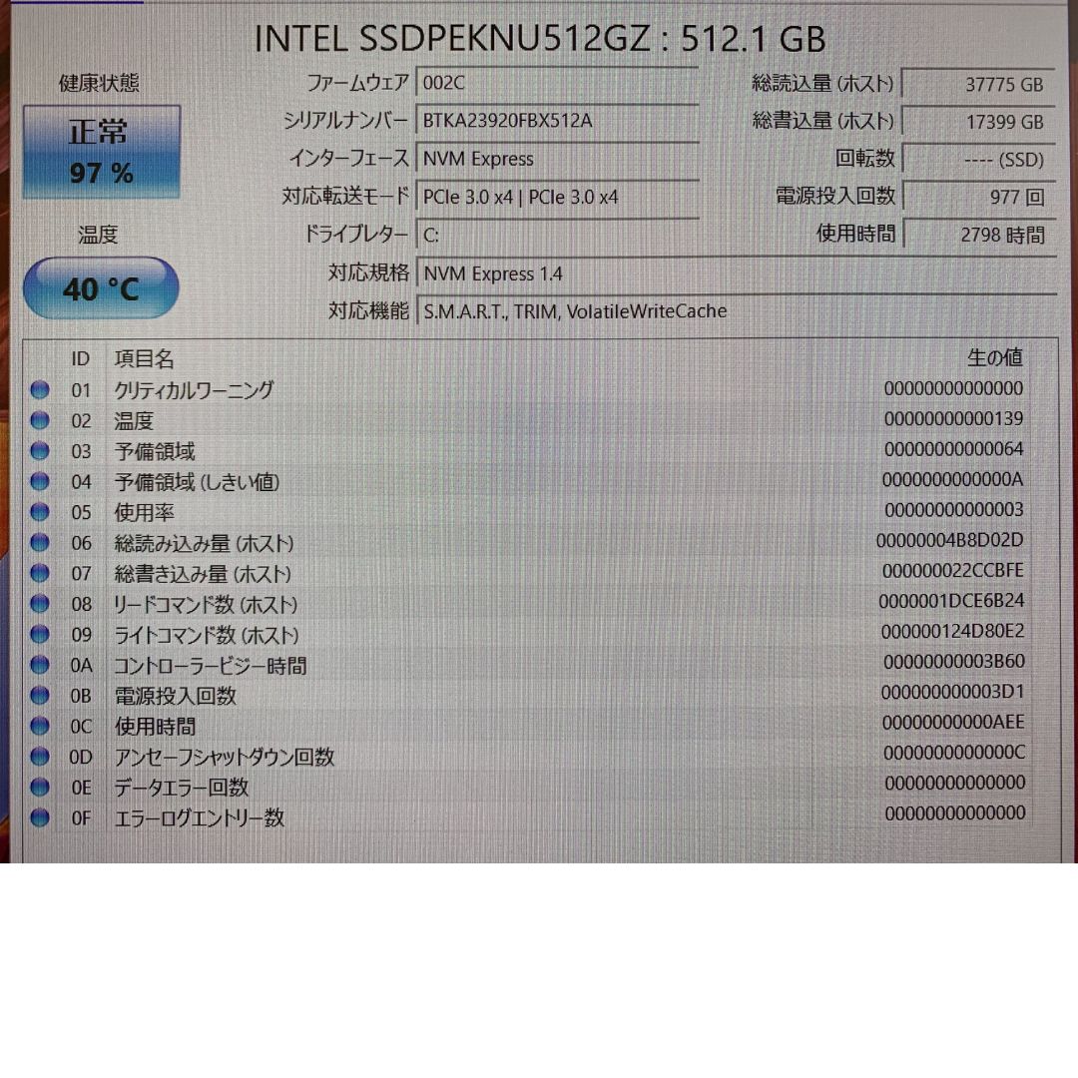Click interface field showing NVM Express
This screenshot has height=1078, width=1078.
click(x=558, y=159)
